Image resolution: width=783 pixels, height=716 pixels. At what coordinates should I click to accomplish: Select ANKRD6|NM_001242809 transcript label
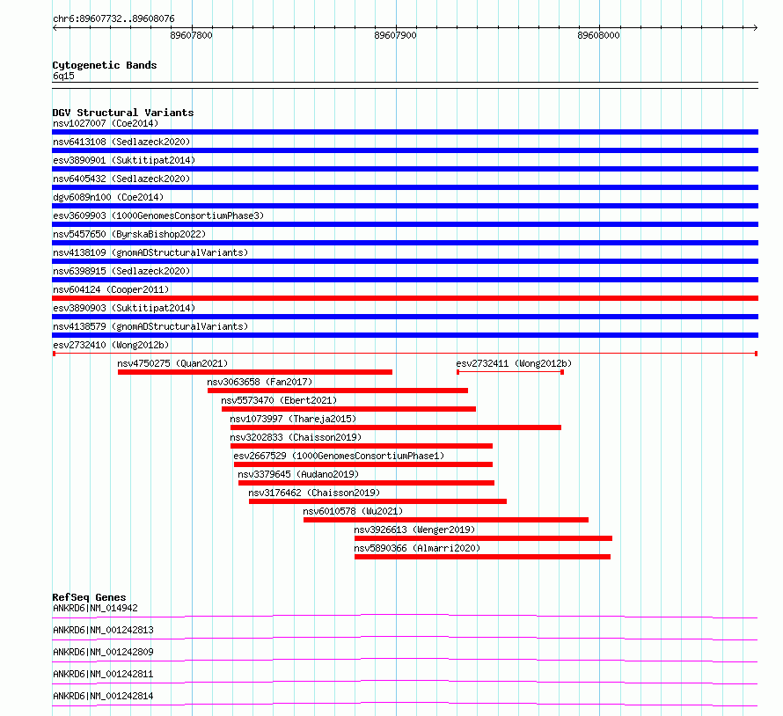(103, 652)
